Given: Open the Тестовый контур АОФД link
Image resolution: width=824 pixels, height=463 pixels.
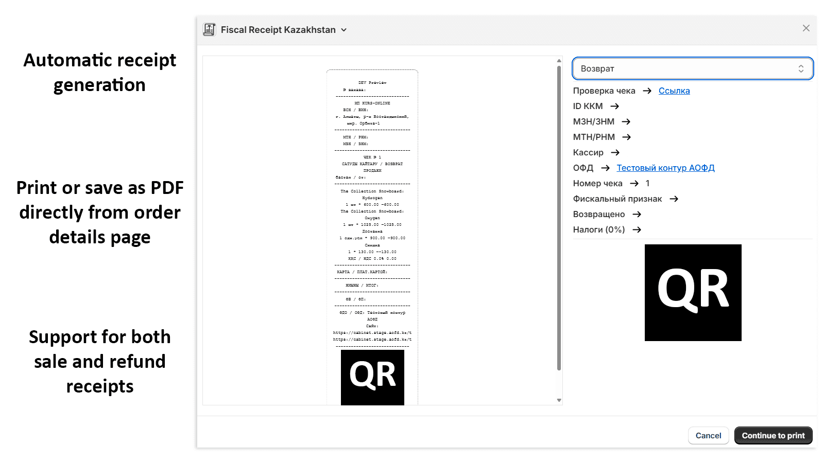Looking at the screenshot, I should pyautogui.click(x=665, y=168).
